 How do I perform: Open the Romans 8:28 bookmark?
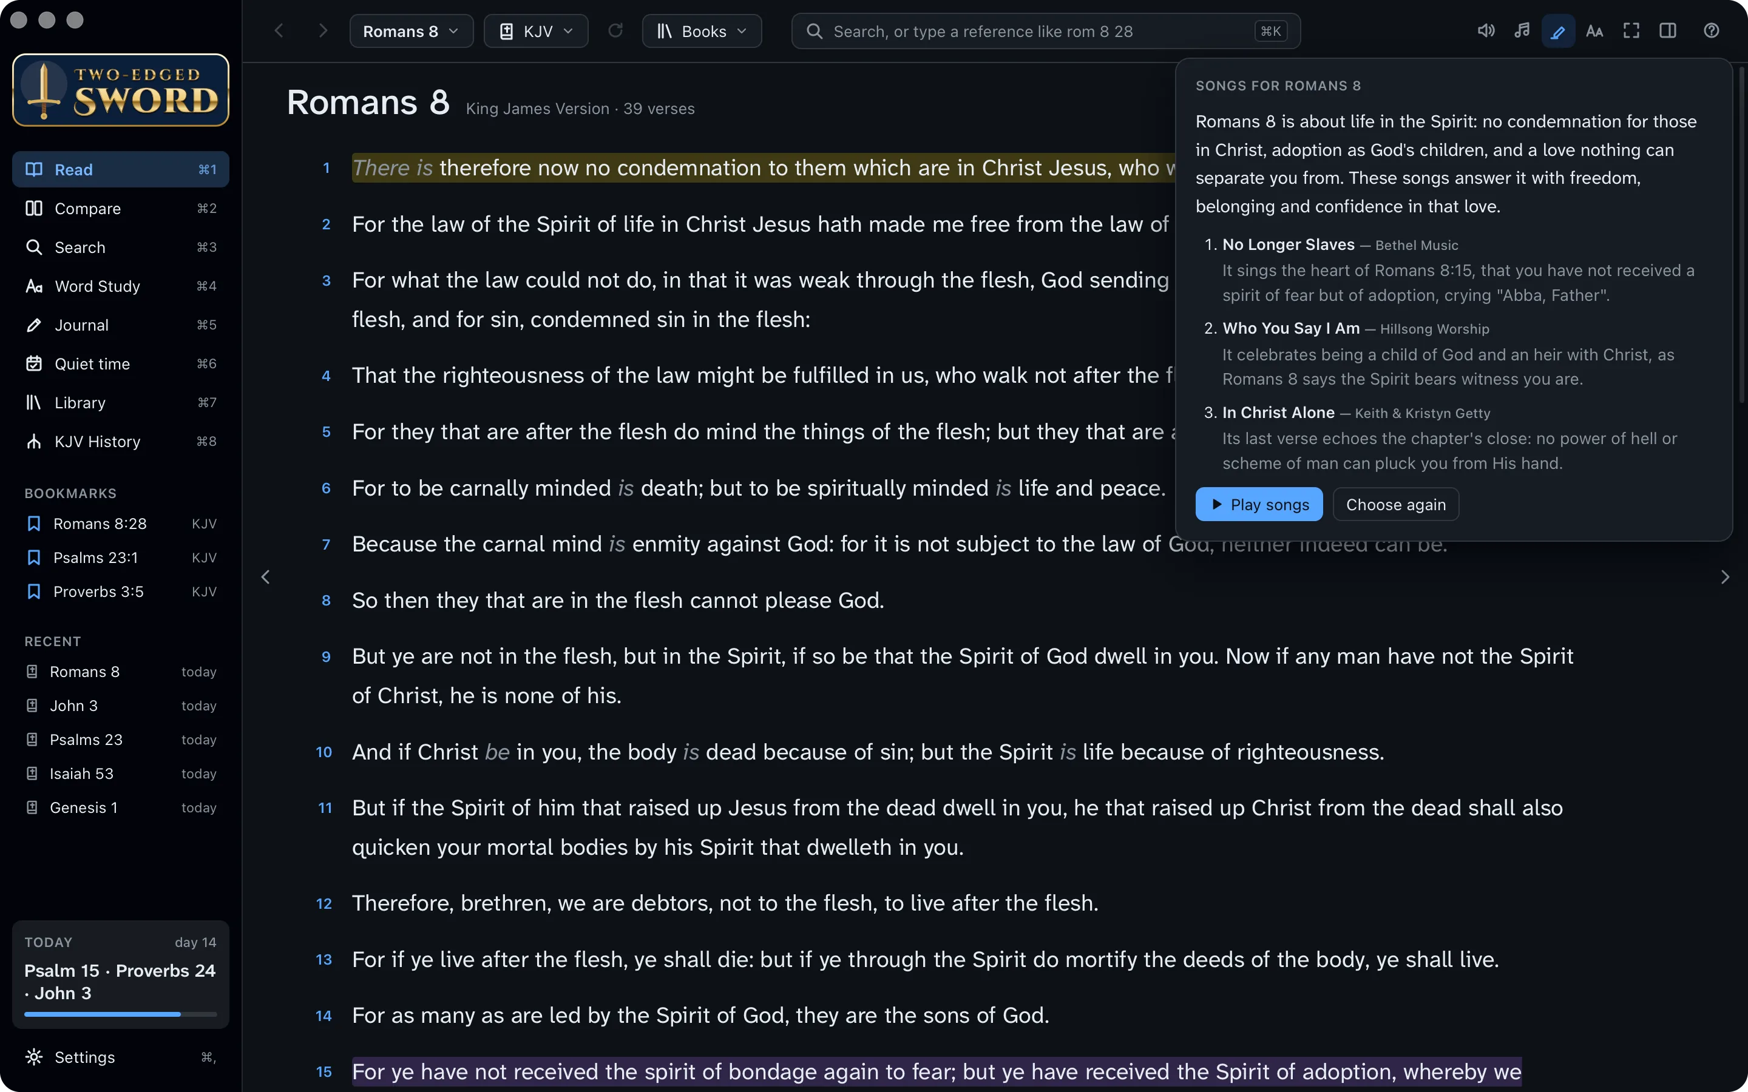(121, 524)
